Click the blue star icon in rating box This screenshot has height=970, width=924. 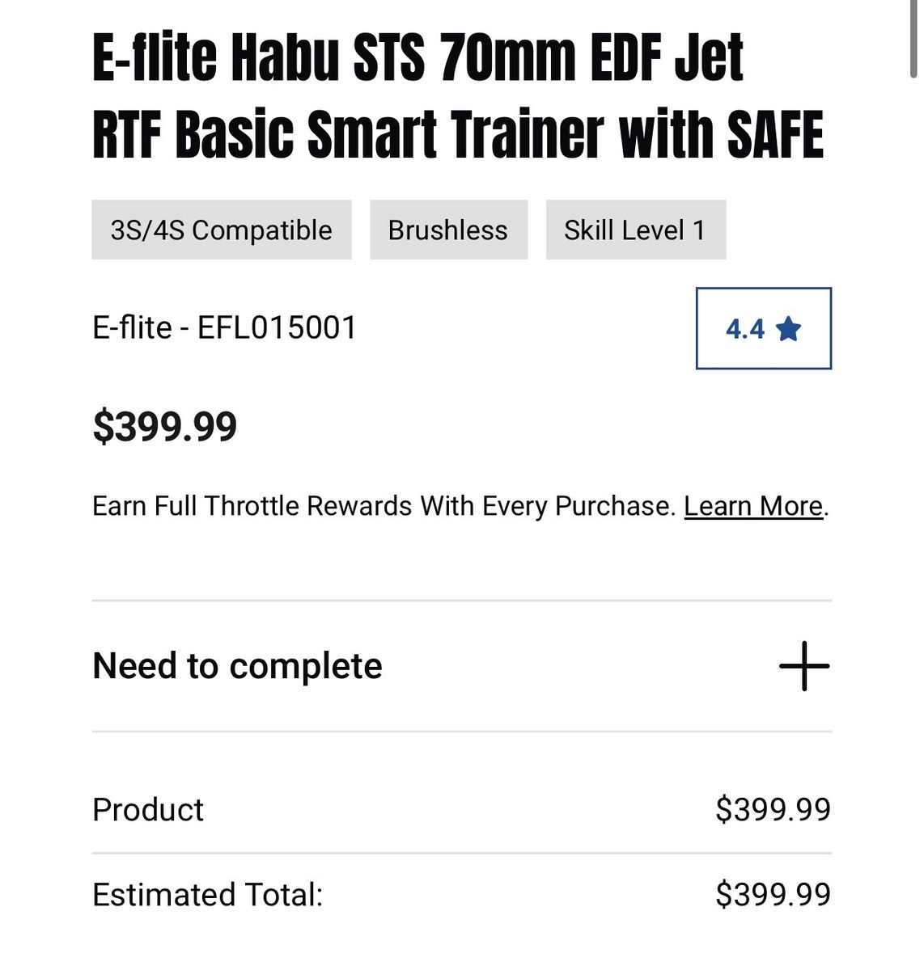pyautogui.click(x=788, y=329)
